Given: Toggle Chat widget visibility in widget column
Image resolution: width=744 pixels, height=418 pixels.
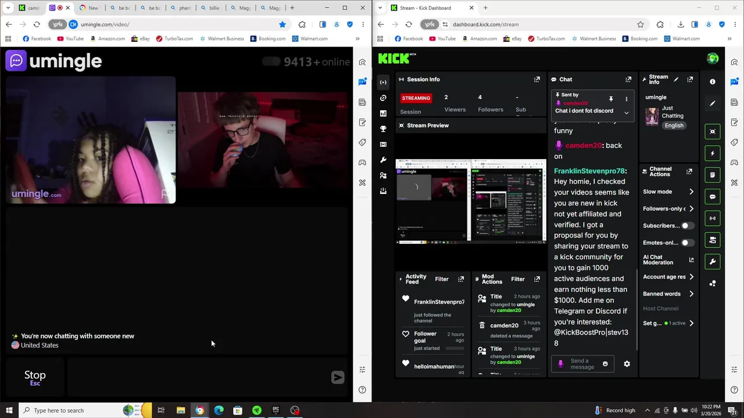Looking at the screenshot, I should tap(713, 197).
